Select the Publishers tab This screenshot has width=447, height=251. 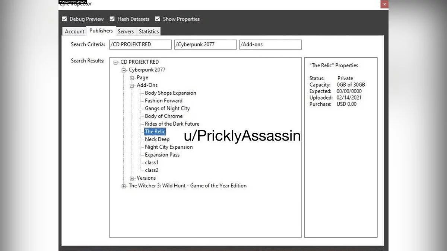[x=101, y=31]
